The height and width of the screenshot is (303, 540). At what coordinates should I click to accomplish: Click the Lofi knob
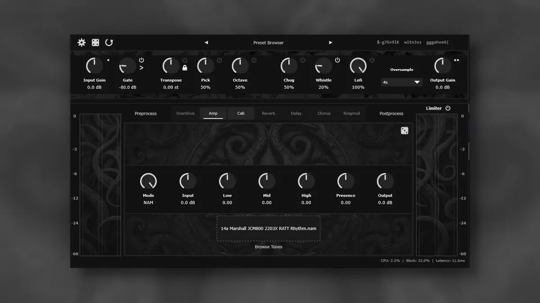[x=358, y=66]
